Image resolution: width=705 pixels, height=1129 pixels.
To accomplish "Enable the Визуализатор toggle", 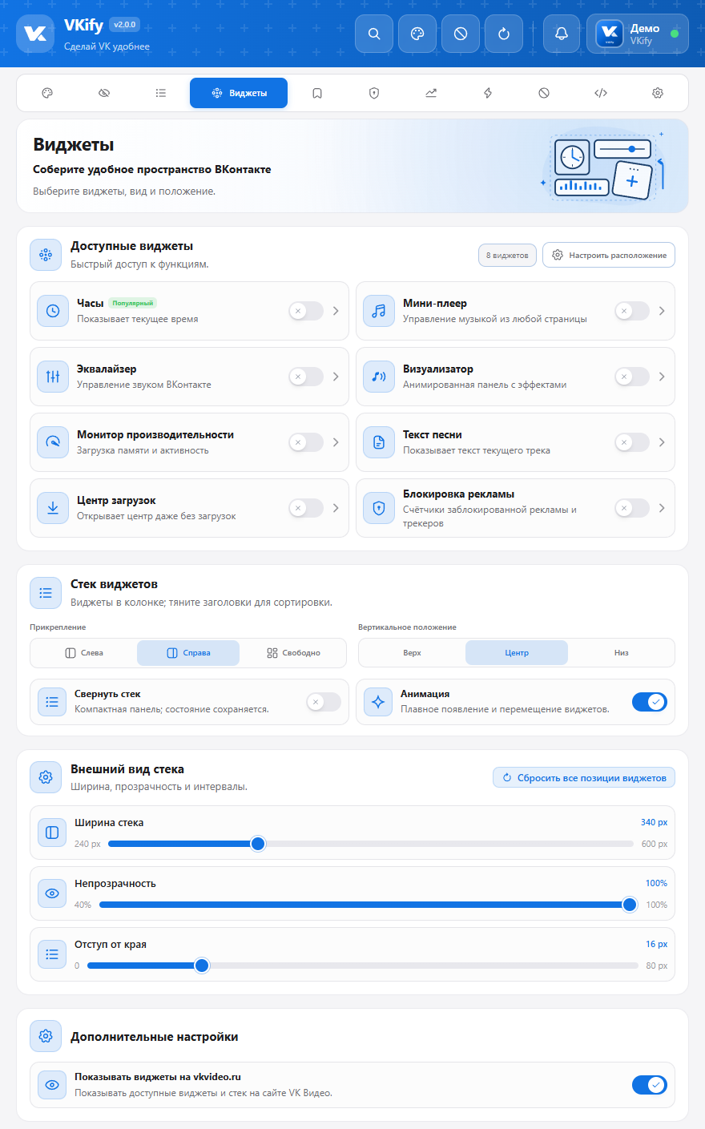I will (x=632, y=377).
